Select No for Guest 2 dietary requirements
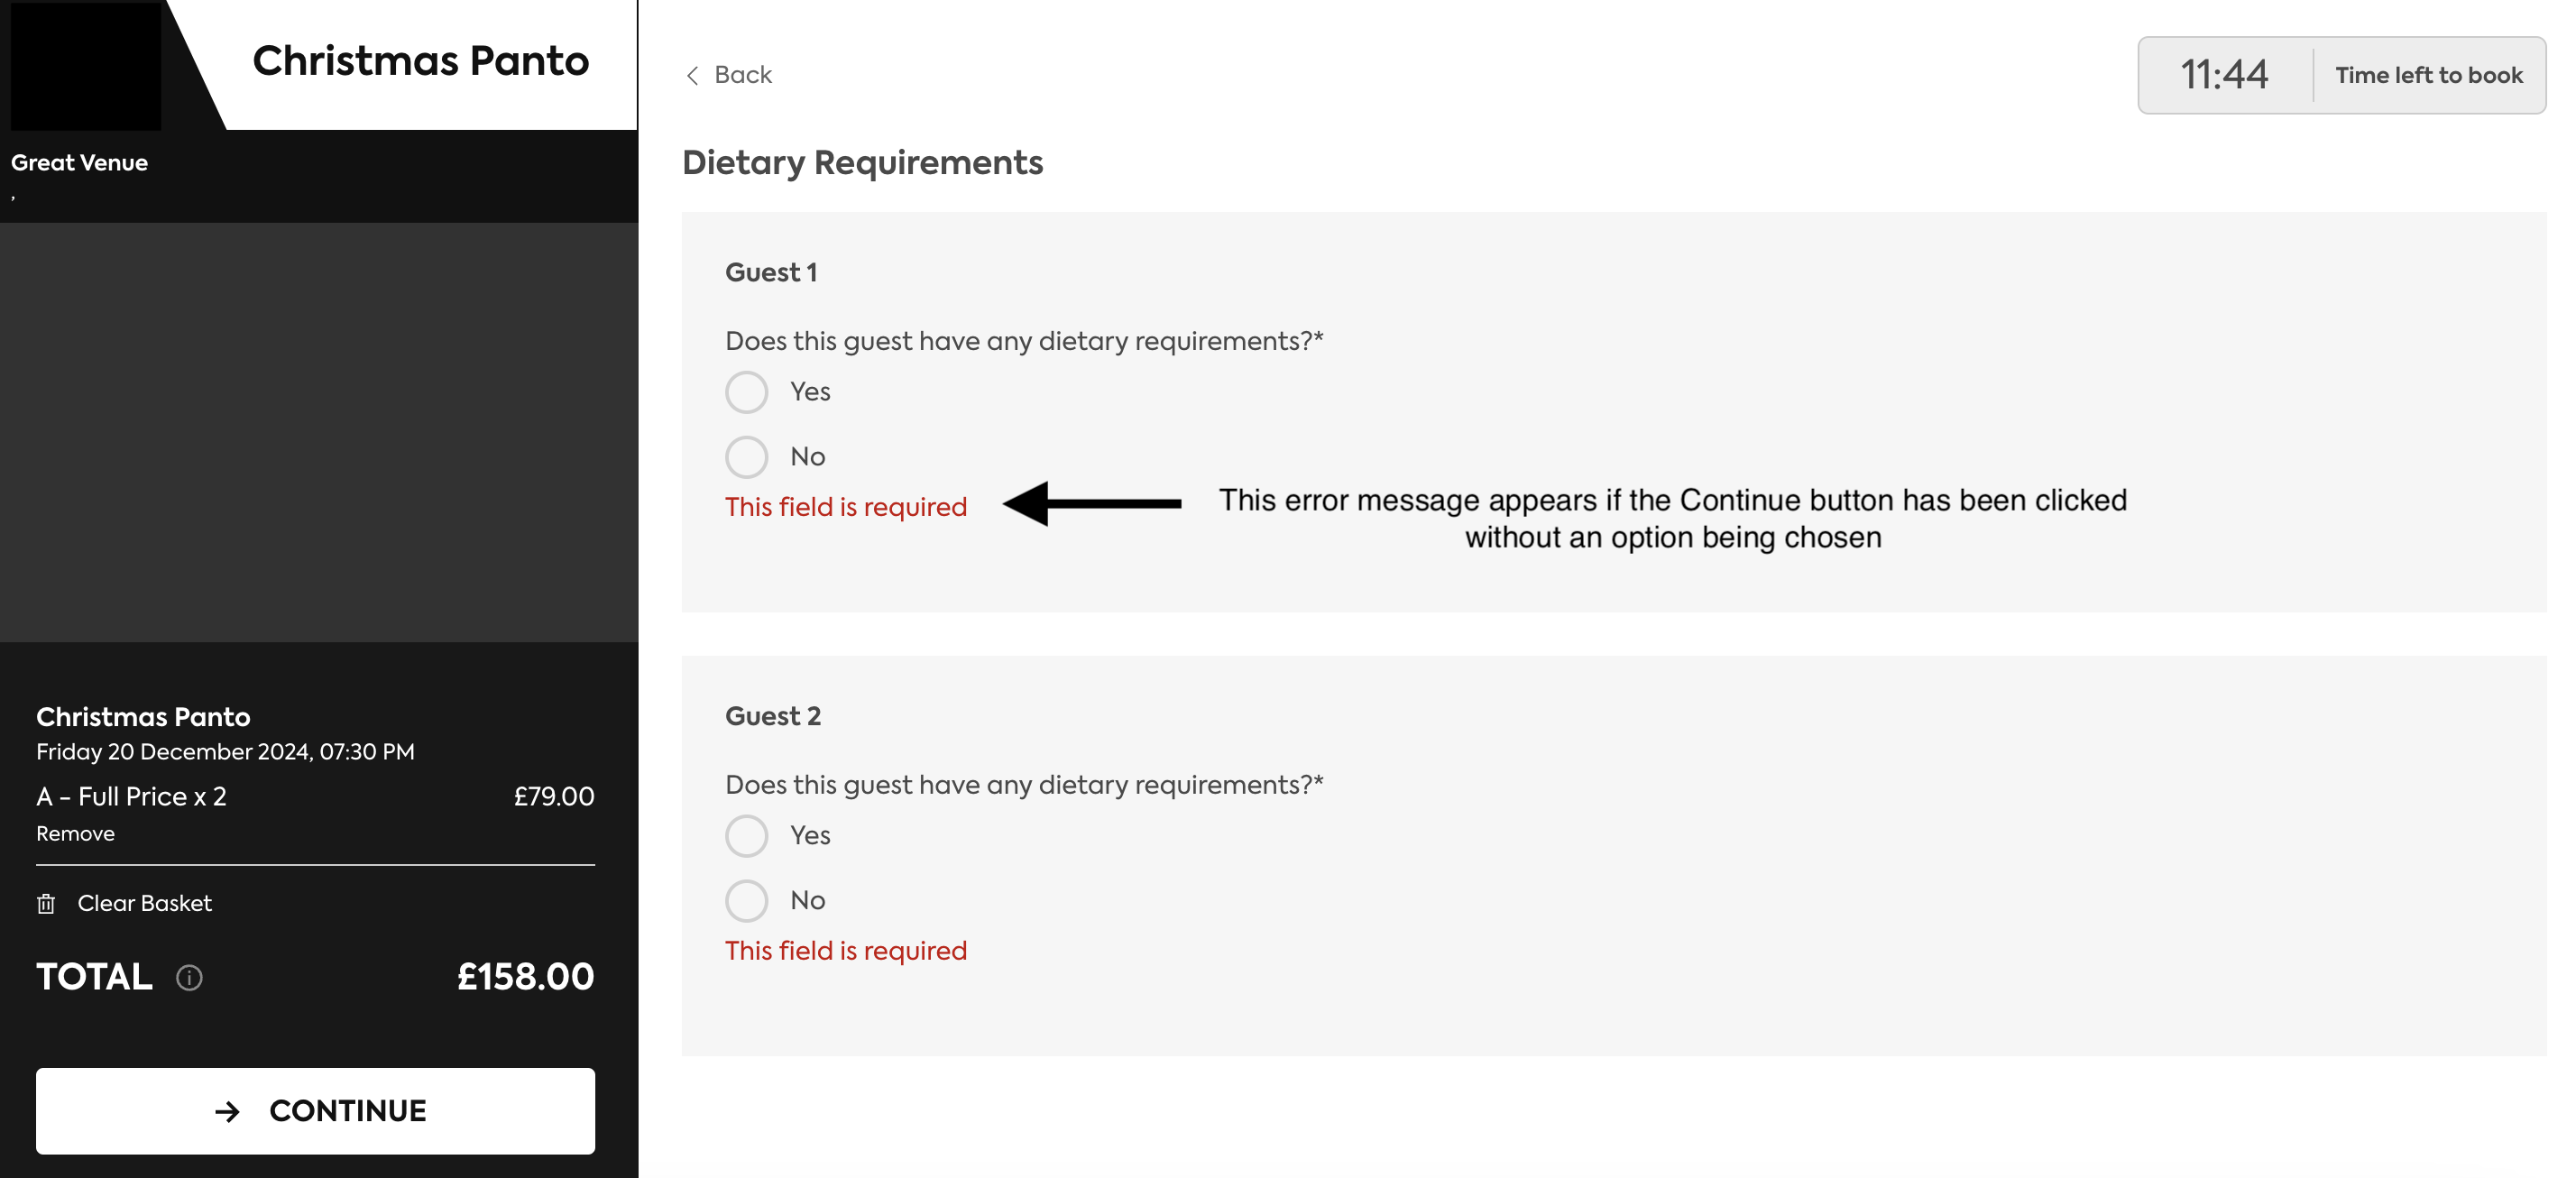The height and width of the screenshot is (1178, 2576). click(746, 901)
